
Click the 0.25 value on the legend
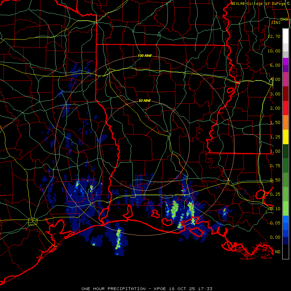(x=275, y=194)
